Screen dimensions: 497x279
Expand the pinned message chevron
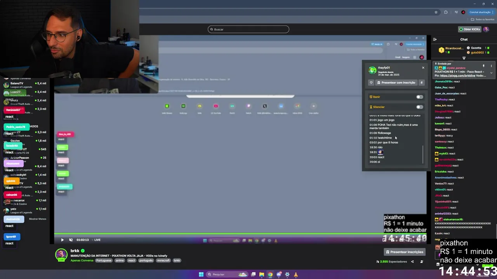491,73
